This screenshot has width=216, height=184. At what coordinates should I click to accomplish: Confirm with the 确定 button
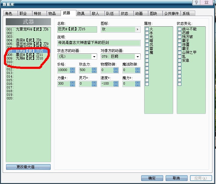click(152, 178)
